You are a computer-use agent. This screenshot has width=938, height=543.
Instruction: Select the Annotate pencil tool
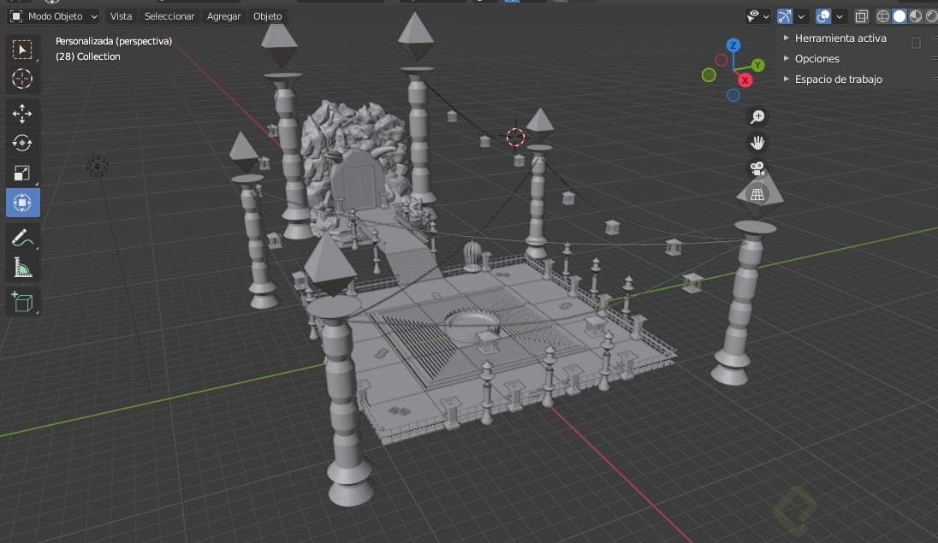pos(23,238)
